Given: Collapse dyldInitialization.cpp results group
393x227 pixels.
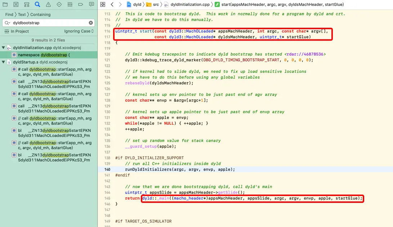Looking at the screenshot, I should (x=3, y=48).
